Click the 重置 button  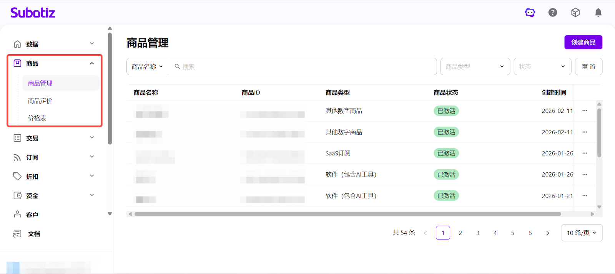click(588, 67)
